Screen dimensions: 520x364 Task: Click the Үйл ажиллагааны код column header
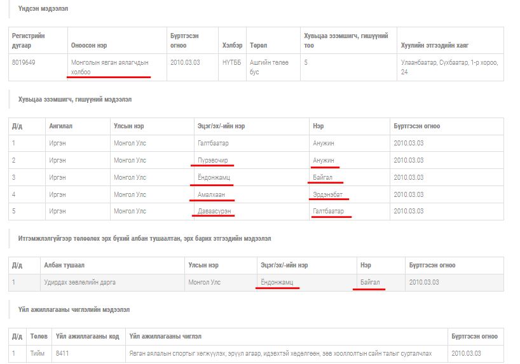coord(87,336)
